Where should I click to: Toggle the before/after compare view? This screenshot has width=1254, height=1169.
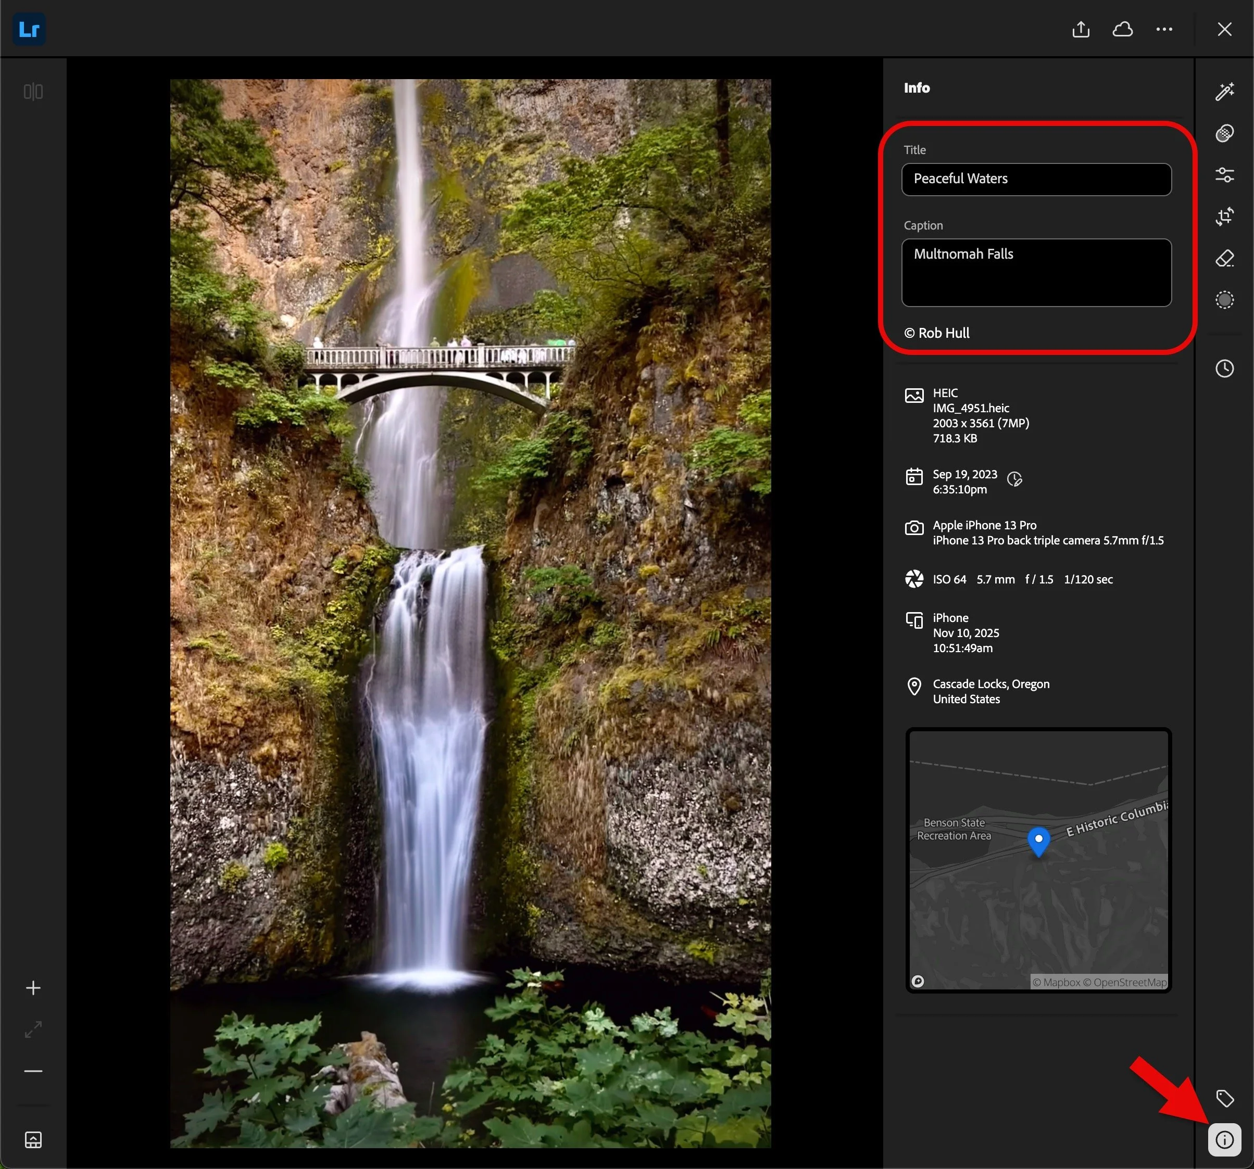33,92
